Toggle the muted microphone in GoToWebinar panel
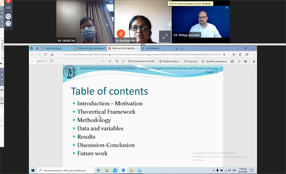286x174 pixels. [x=9, y=1]
